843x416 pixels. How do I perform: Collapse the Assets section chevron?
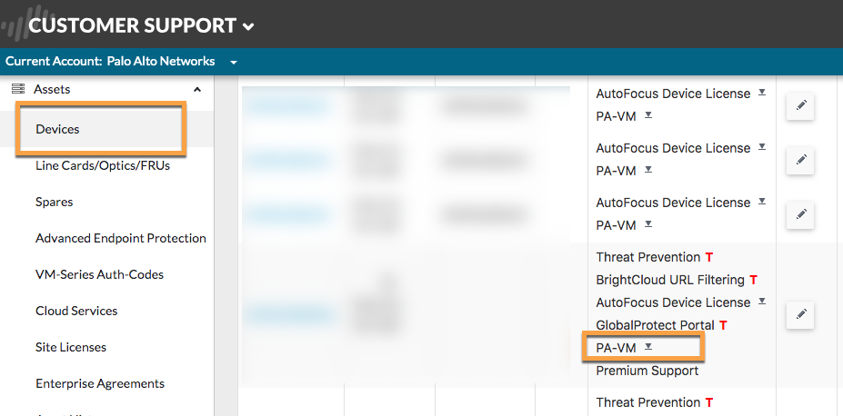[x=197, y=89]
